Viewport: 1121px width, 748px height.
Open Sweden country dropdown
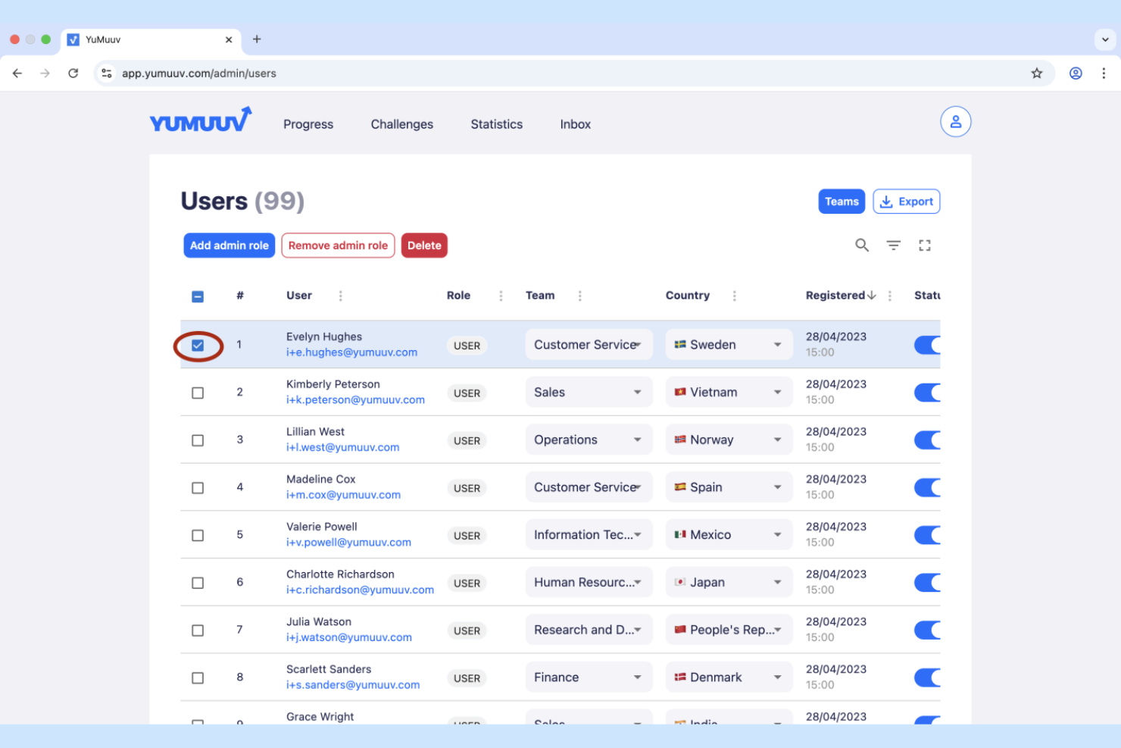pos(729,345)
